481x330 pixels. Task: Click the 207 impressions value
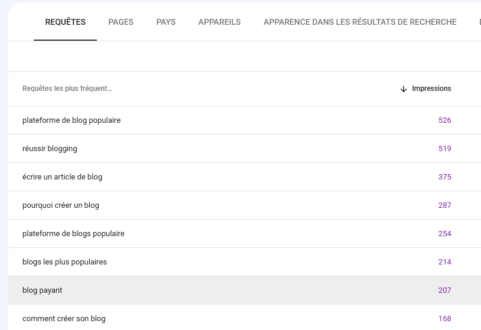[445, 290]
